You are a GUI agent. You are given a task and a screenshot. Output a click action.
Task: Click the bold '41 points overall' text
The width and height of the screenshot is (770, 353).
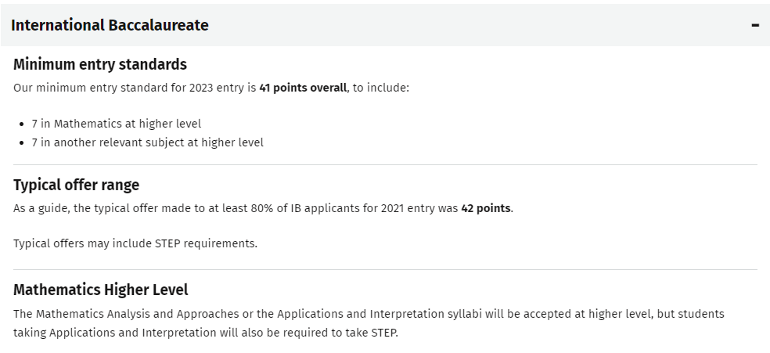tap(303, 88)
